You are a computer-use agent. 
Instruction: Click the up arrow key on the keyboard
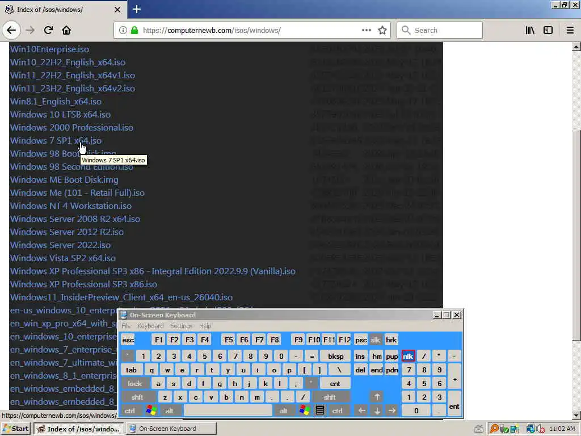pos(377,397)
